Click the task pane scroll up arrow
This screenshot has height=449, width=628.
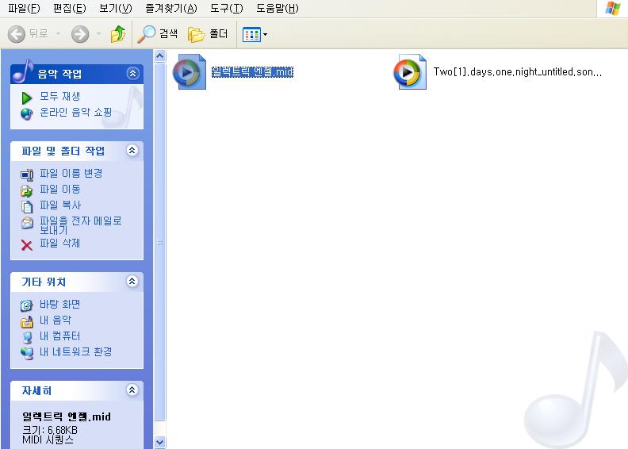(x=160, y=56)
